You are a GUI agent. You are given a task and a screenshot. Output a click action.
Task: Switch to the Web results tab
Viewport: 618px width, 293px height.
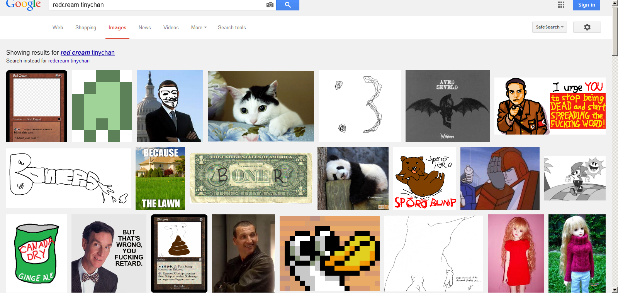58,28
